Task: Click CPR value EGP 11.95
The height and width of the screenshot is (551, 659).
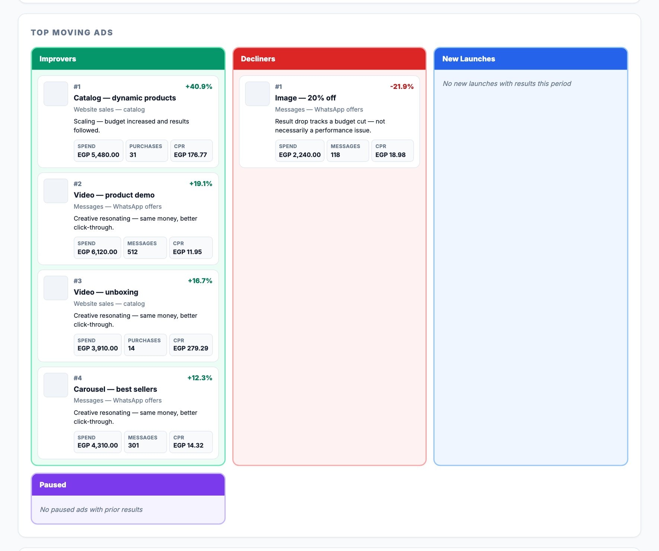Action: 187,252
